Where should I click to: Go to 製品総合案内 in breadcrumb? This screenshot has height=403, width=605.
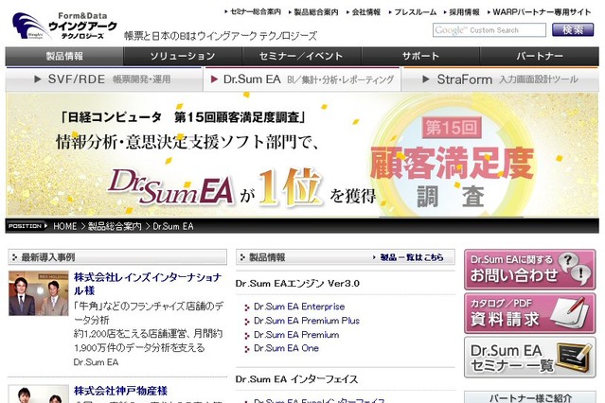tap(115, 226)
